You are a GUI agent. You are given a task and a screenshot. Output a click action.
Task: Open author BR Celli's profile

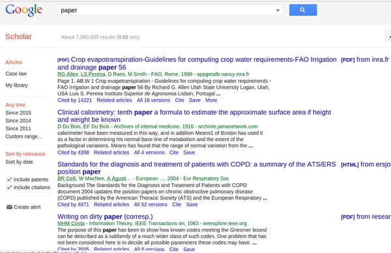coord(67,179)
